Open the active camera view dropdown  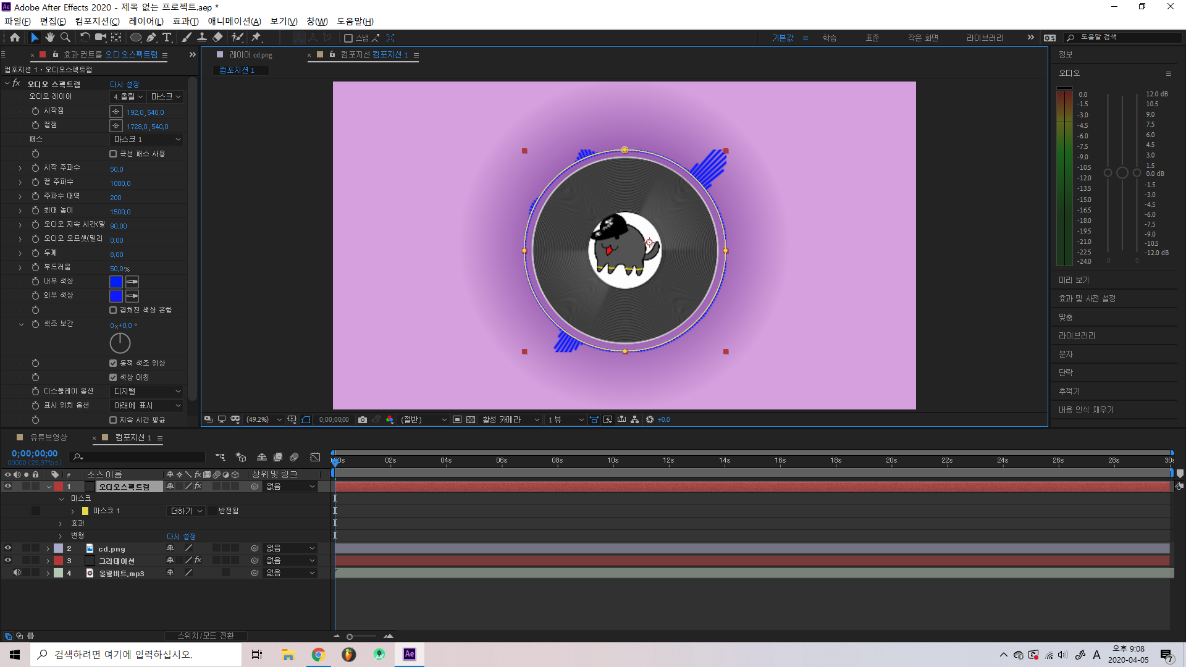click(511, 420)
